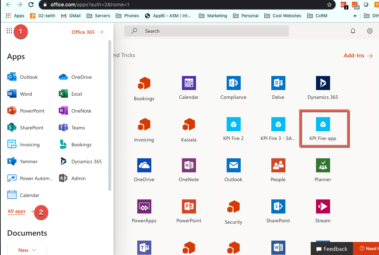379x255 pixels.
Task: Launch the PowerApps tile
Action: click(x=144, y=211)
